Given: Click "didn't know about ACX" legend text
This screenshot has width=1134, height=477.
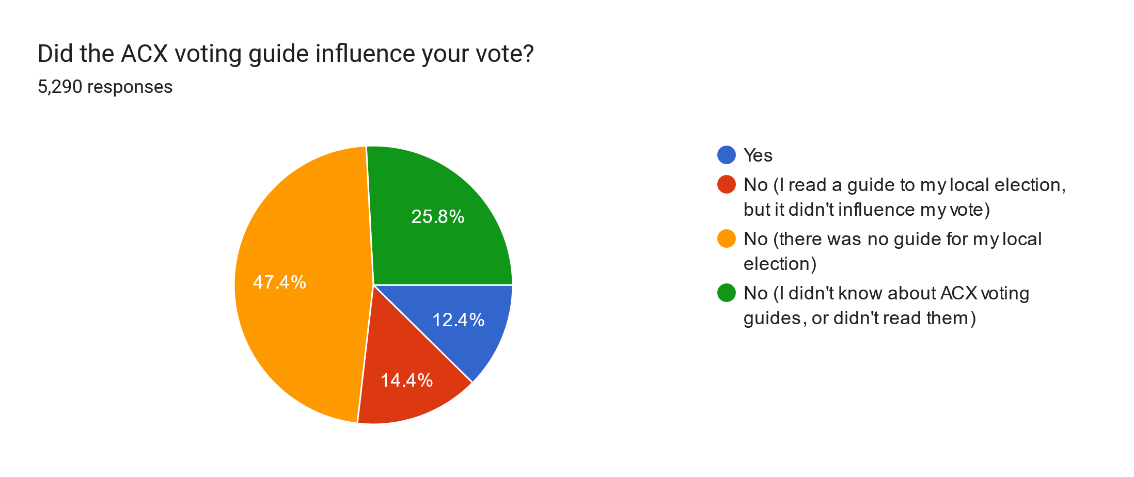Looking at the screenshot, I should [x=886, y=305].
